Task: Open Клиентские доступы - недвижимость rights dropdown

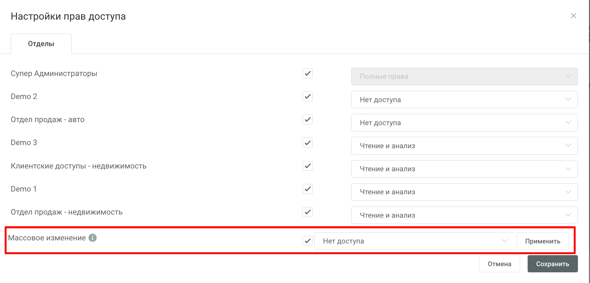Action: click(464, 169)
